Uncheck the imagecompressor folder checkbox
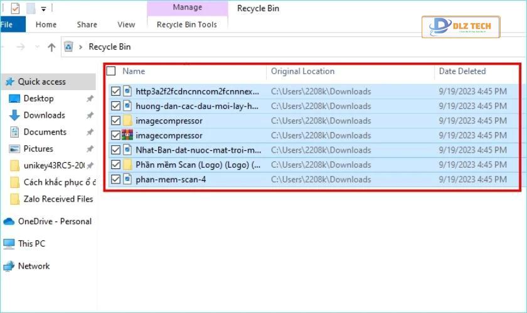 pyautogui.click(x=115, y=121)
